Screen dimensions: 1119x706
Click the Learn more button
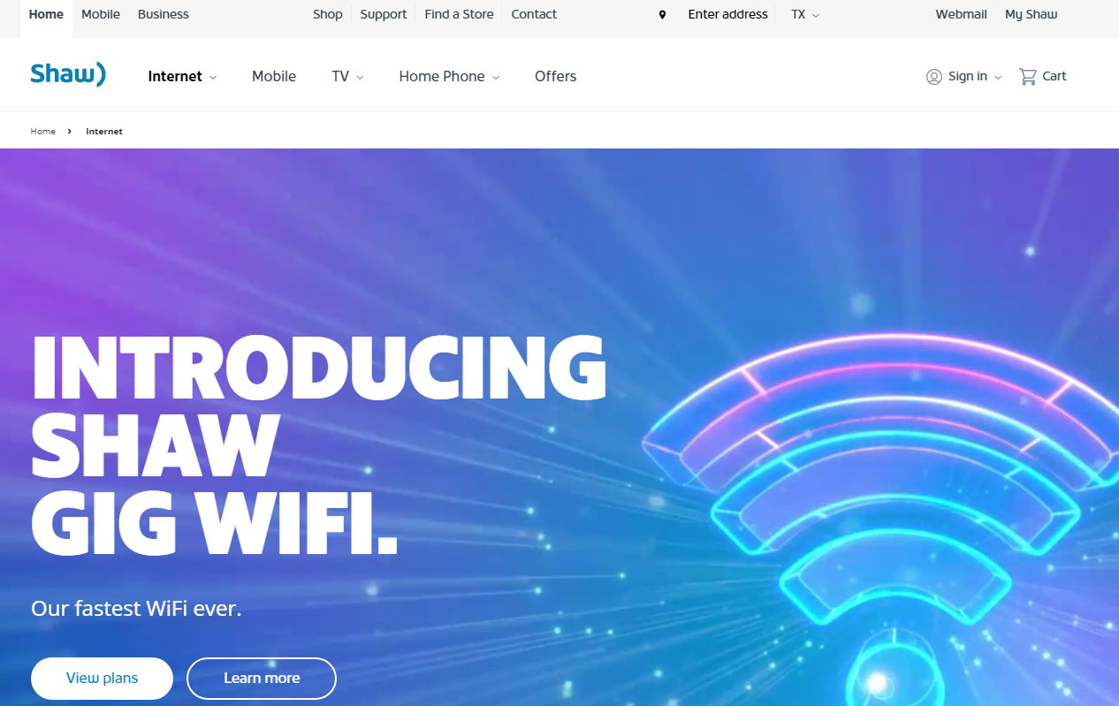click(262, 679)
